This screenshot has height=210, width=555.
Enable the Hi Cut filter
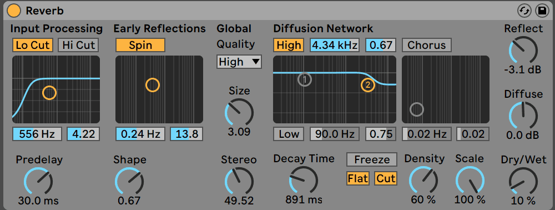click(78, 45)
